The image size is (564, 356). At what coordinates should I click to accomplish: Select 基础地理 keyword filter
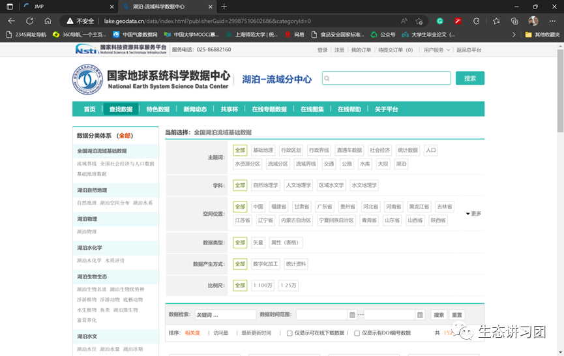[263, 151]
